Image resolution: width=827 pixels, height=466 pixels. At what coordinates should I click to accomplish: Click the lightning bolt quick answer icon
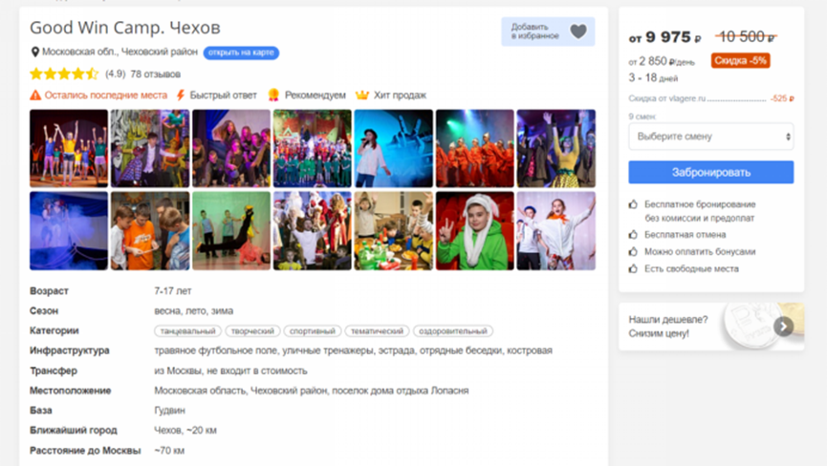pyautogui.click(x=181, y=95)
